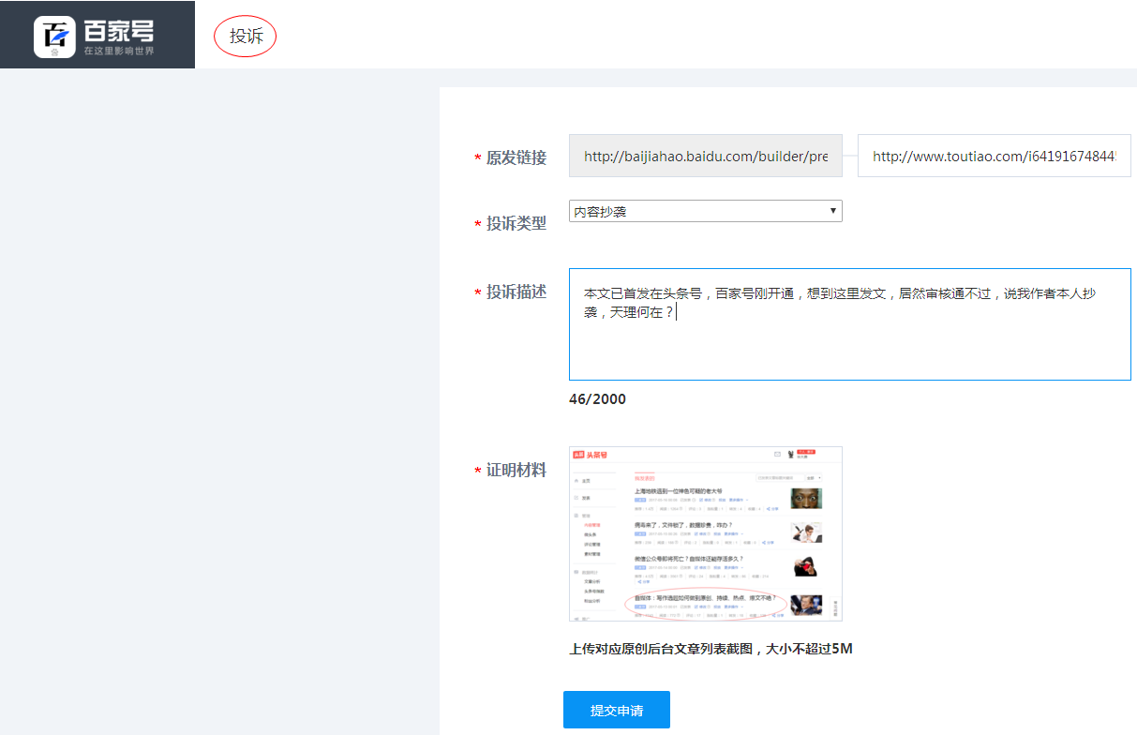Click the baijiahao.baidu.com original link field
This screenshot has height=735, width=1137.
[705, 157]
